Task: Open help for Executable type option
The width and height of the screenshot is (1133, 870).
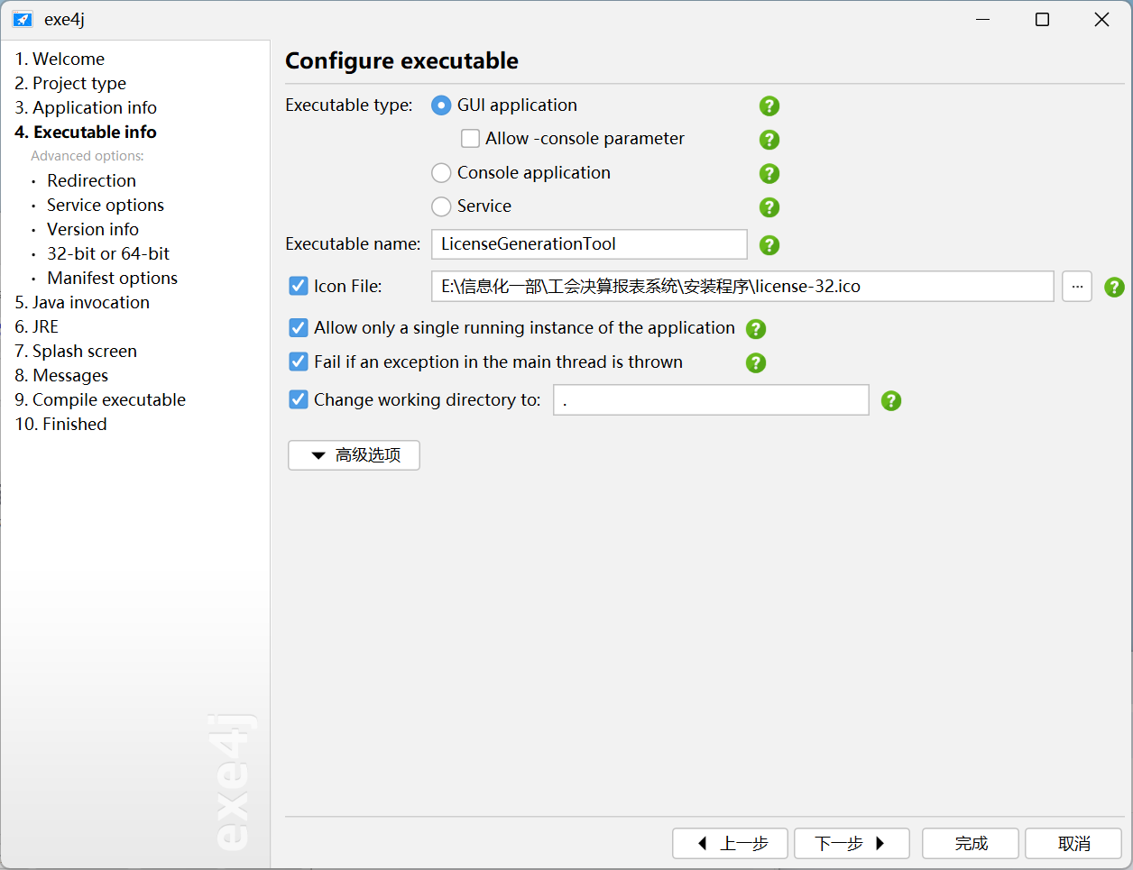Action: click(769, 105)
